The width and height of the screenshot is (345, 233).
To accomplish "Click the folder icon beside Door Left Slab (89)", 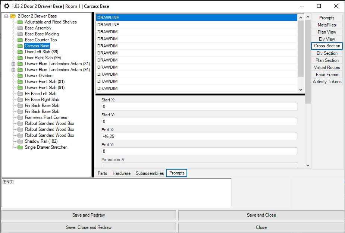I will (x=20, y=52).
